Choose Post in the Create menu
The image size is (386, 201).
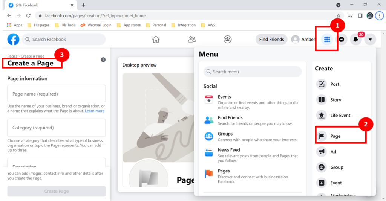click(x=335, y=84)
